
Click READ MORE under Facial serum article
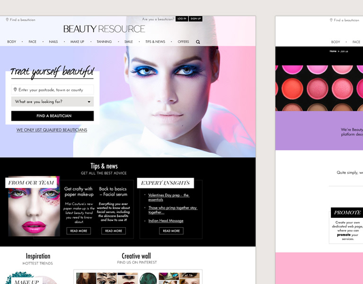coord(114,231)
